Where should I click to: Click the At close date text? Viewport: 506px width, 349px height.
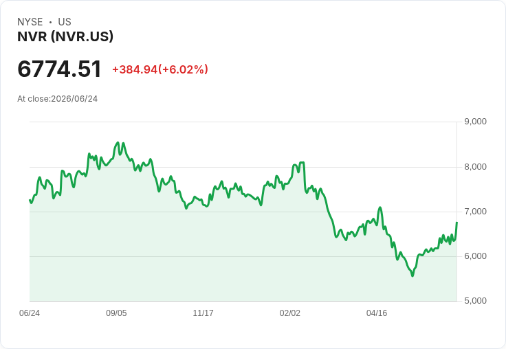click(58, 99)
